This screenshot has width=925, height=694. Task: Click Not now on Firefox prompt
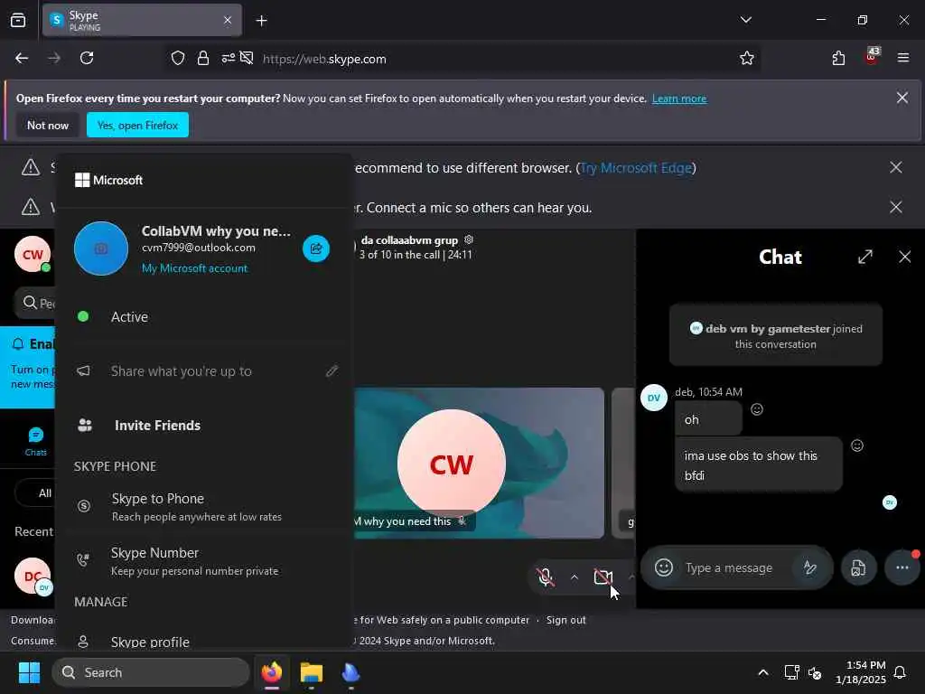point(48,125)
